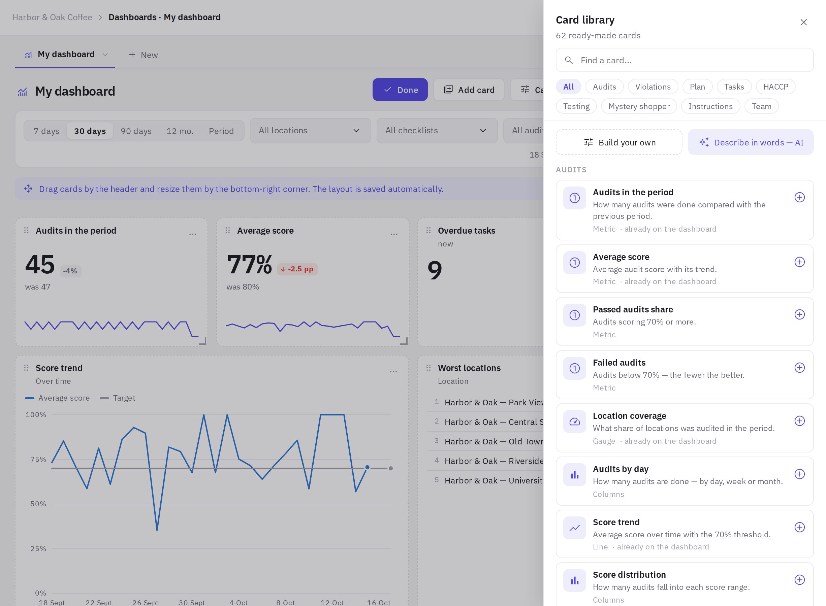Click the Location coverage gauge icon

pos(575,422)
